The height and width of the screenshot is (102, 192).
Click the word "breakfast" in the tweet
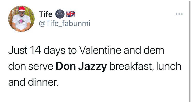coord(130,67)
